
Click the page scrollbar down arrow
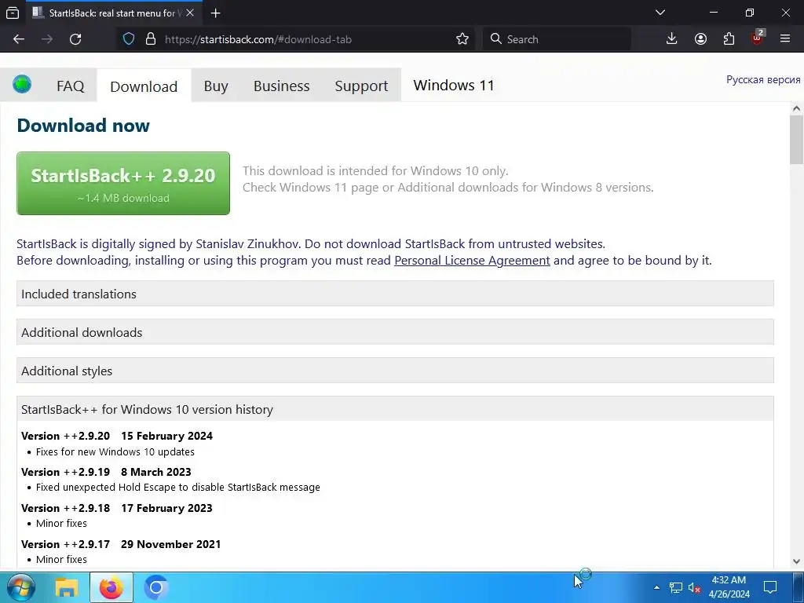coord(796,561)
